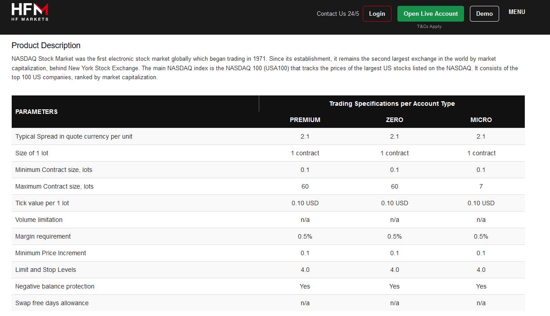The width and height of the screenshot is (550, 316).
Task: Click the Trading Specifications per Account Type header
Action: point(392,104)
